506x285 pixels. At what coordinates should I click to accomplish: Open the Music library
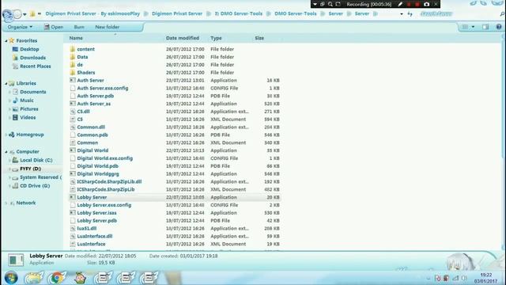(26, 101)
